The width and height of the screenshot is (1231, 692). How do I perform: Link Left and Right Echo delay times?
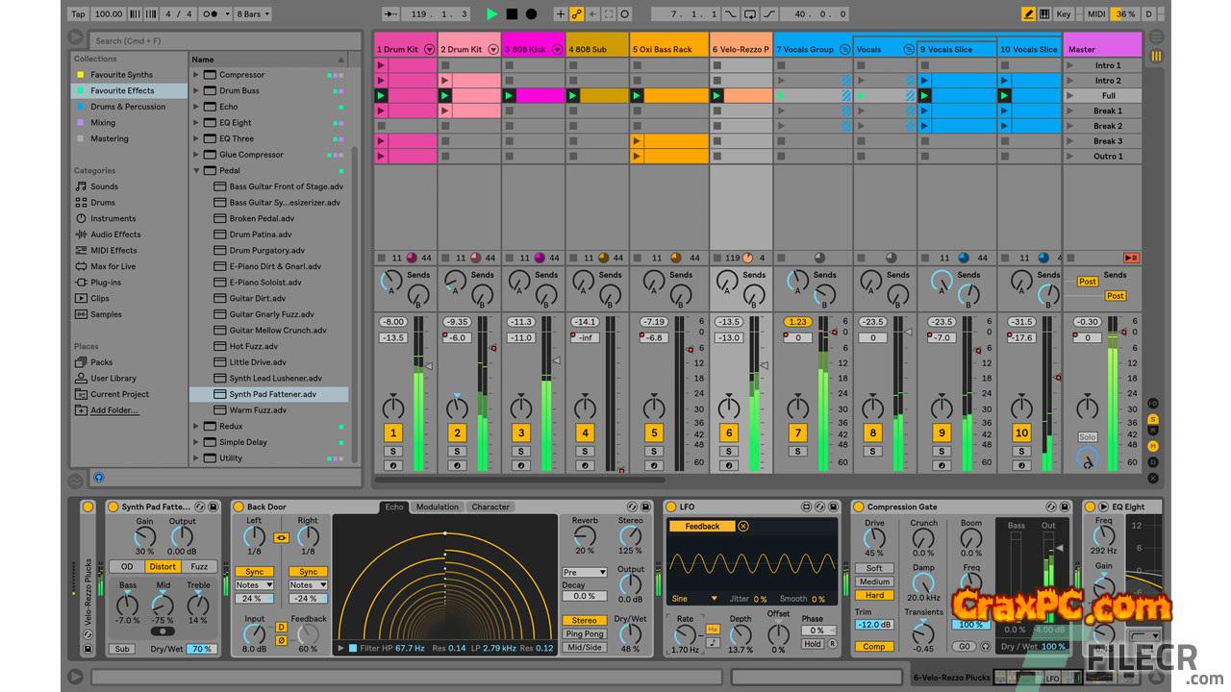point(281,538)
